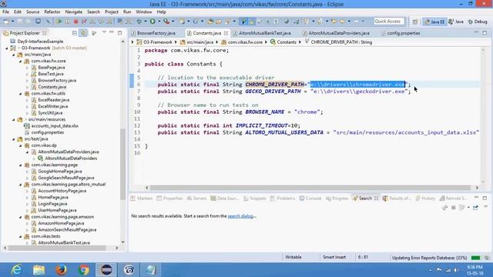Screen dimensions: 493x277
Task: Maximize the bottom Search panel
Action: point(485,199)
